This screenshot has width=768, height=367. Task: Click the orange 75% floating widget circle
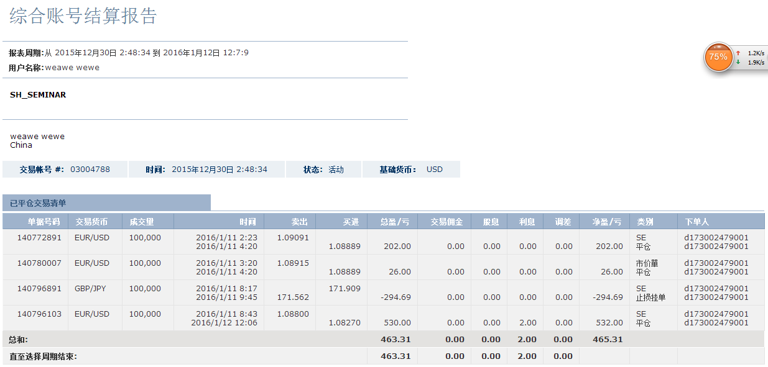[x=718, y=57]
